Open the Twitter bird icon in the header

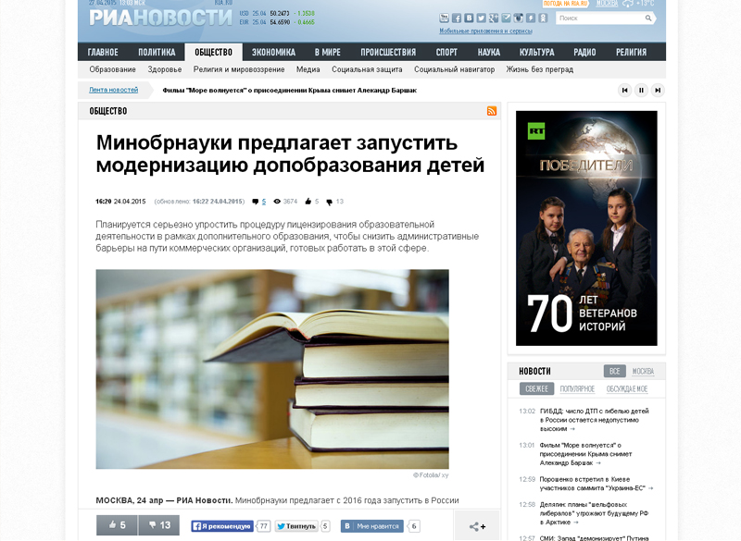click(x=481, y=18)
